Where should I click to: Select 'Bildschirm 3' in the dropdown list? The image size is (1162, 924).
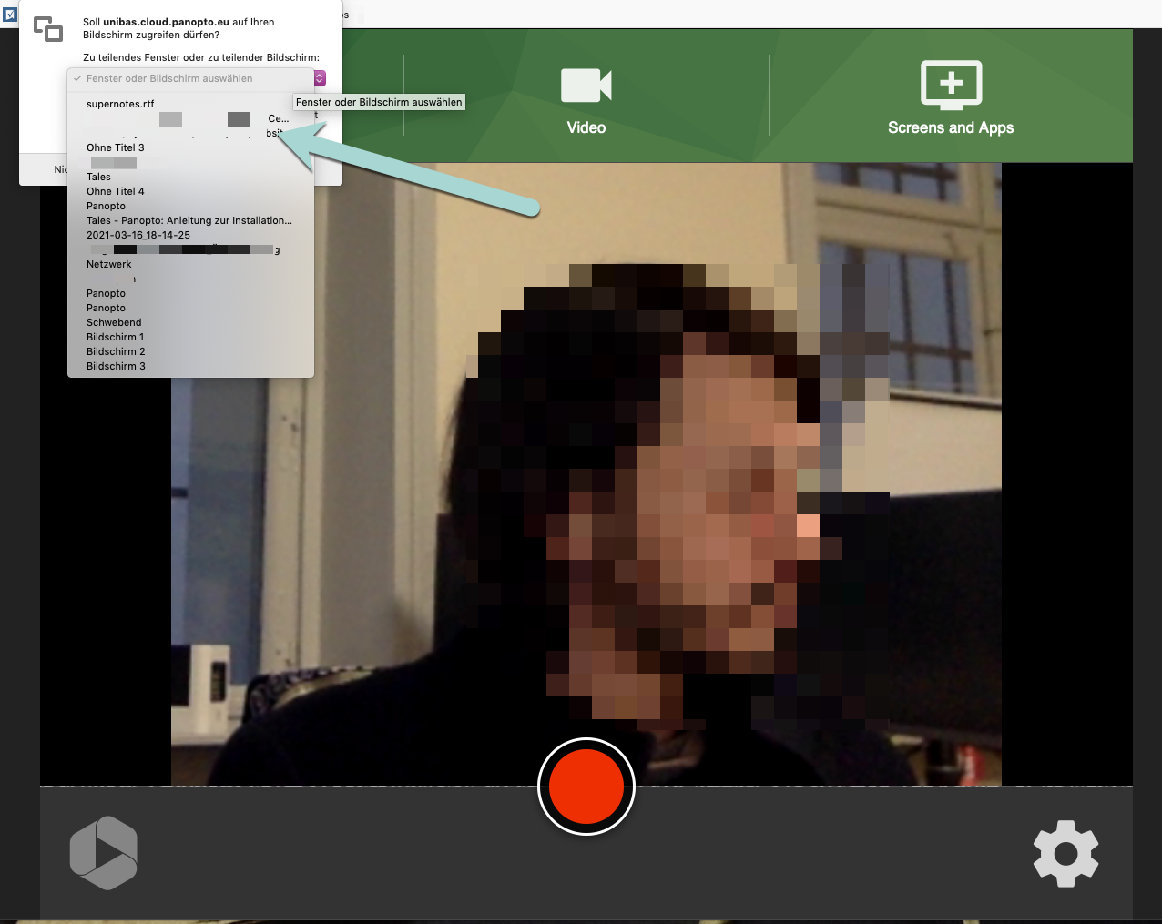(x=116, y=366)
